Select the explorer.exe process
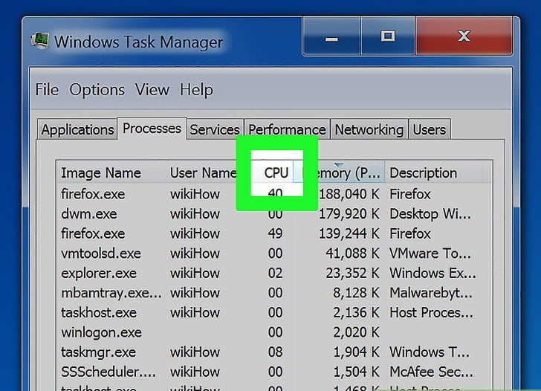Viewport: 541px width, 391px height. click(274, 274)
